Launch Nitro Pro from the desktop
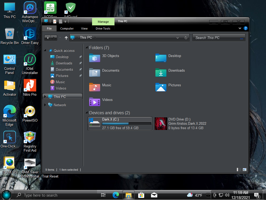 tap(30, 86)
